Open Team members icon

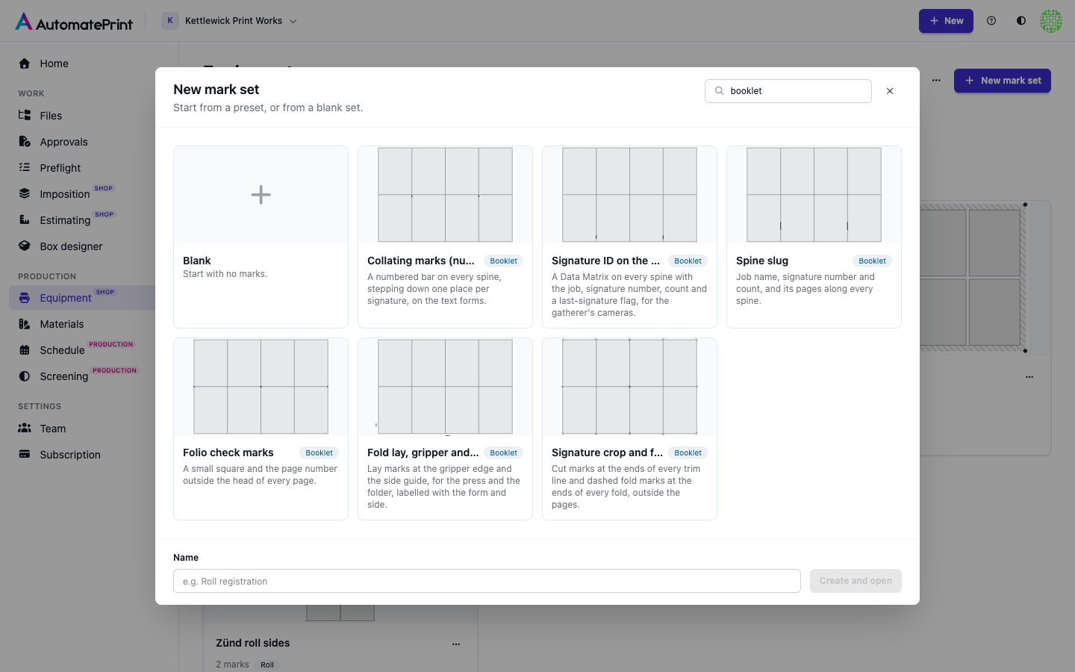pyautogui.click(x=25, y=429)
